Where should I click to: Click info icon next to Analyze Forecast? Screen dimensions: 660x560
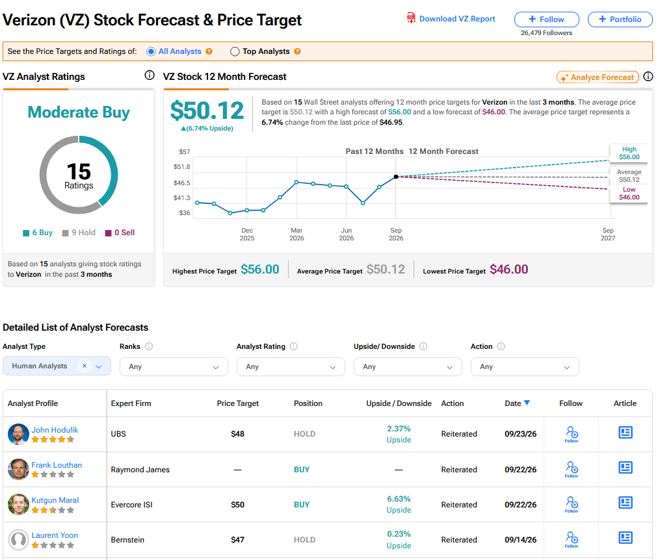pyautogui.click(x=648, y=77)
